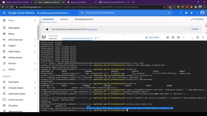Dismiss the COVID-19 banner

(195, 29)
